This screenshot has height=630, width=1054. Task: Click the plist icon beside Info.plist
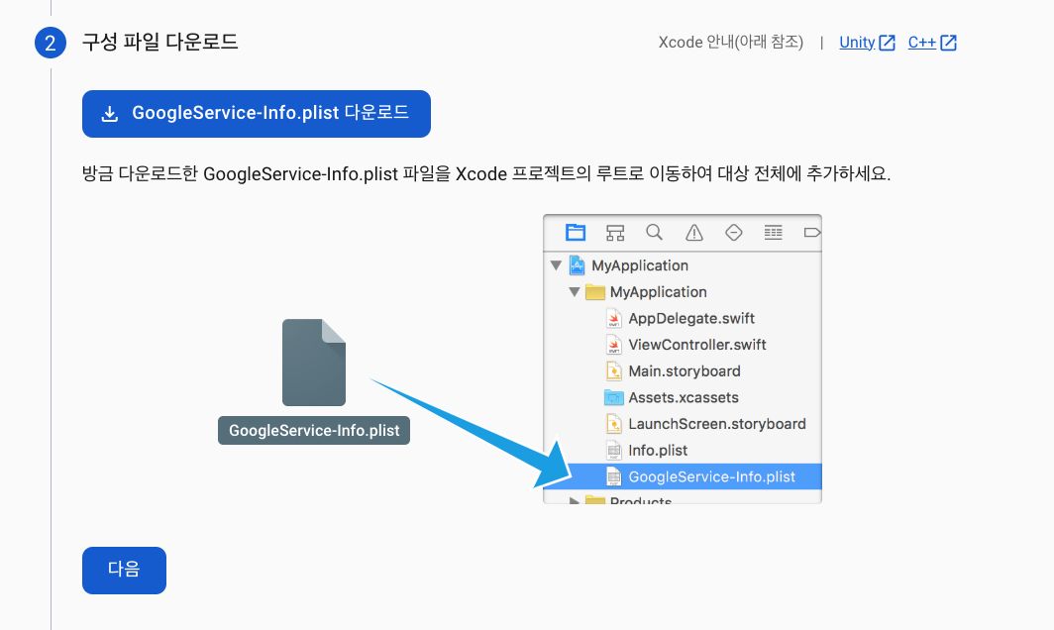(x=614, y=451)
